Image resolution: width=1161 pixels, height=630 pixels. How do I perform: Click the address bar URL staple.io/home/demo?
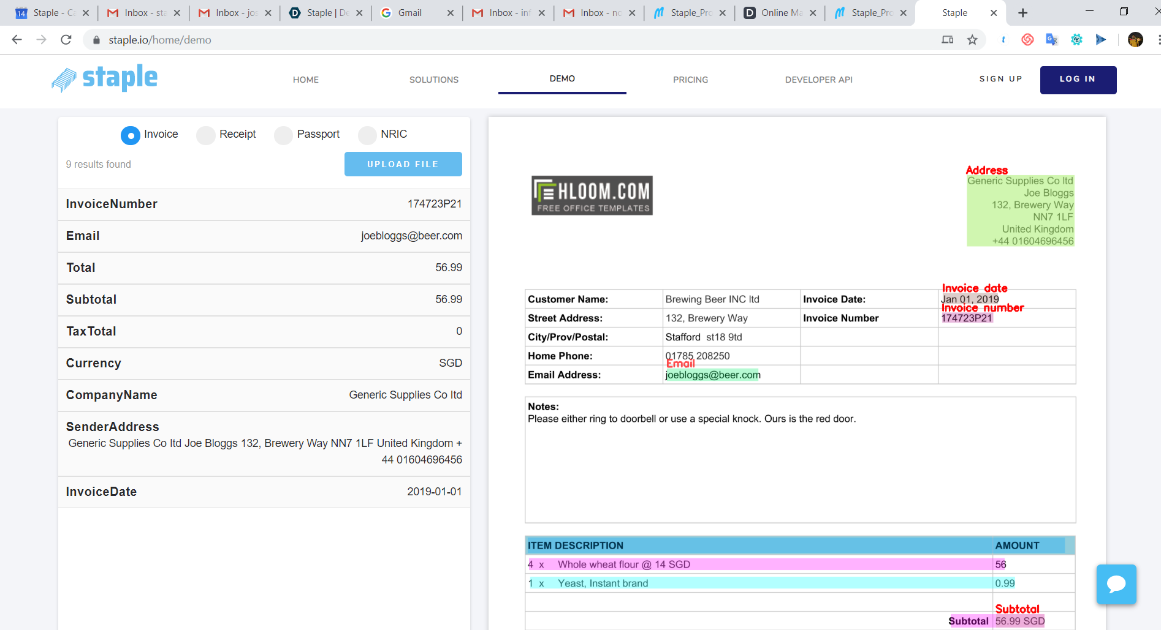[x=160, y=40]
